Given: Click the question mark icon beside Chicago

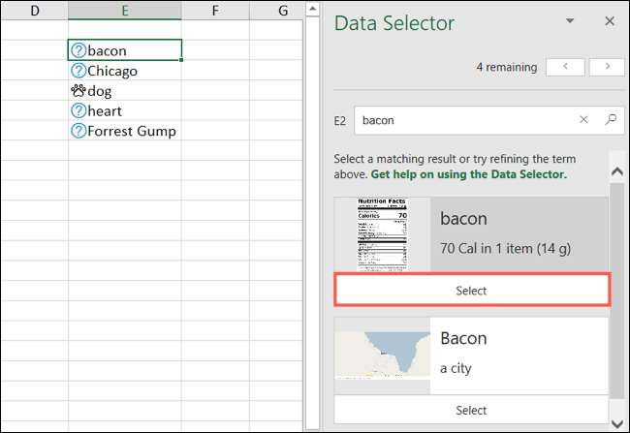Looking at the screenshot, I should coord(79,71).
